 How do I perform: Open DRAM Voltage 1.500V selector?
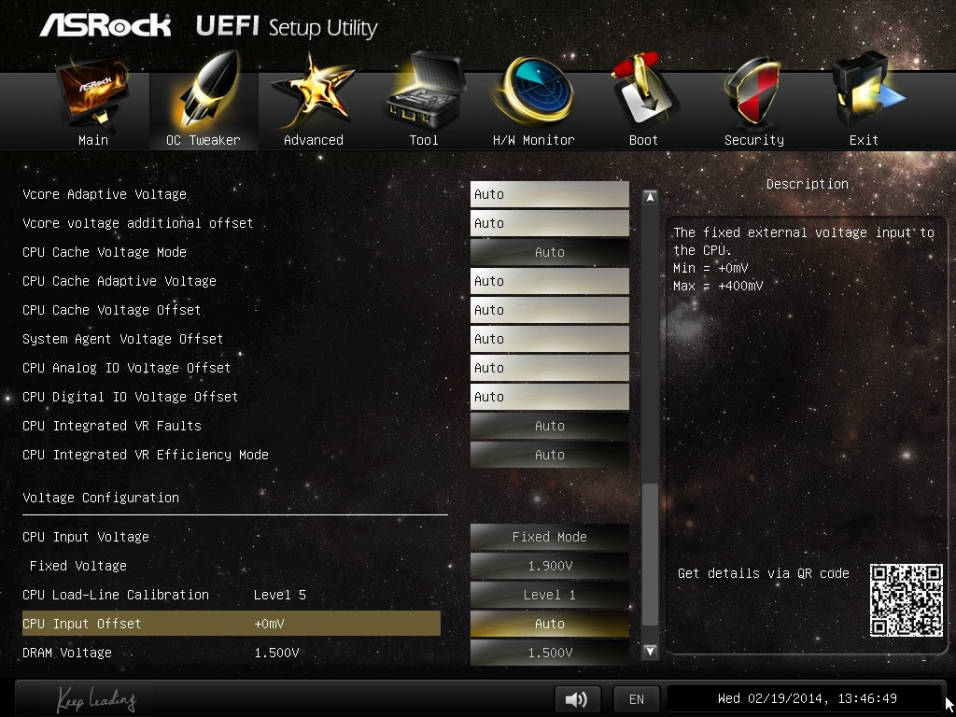click(x=549, y=653)
